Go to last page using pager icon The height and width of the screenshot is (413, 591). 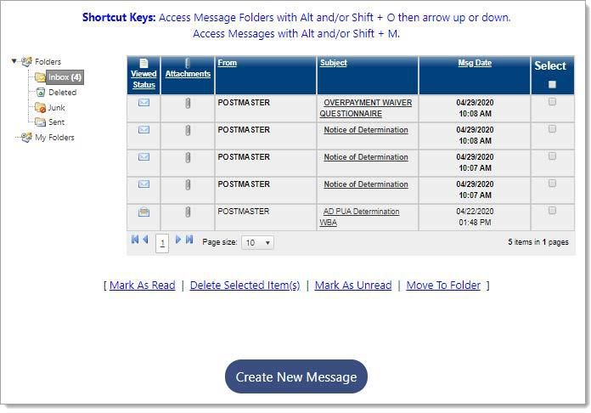(x=189, y=240)
